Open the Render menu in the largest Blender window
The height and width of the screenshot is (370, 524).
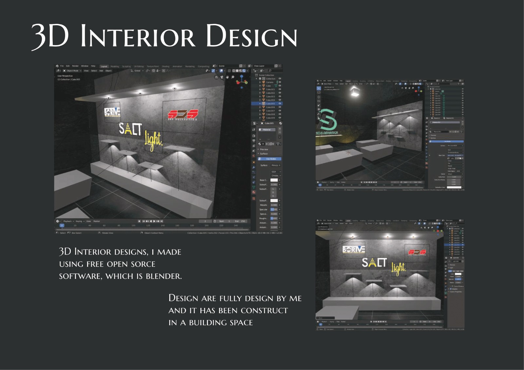[x=75, y=66]
